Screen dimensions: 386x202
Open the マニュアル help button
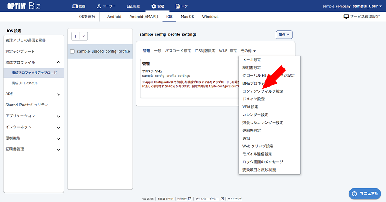click(x=364, y=193)
